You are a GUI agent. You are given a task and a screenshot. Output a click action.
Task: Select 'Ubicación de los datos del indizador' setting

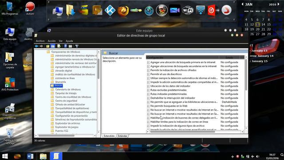coord(170,86)
